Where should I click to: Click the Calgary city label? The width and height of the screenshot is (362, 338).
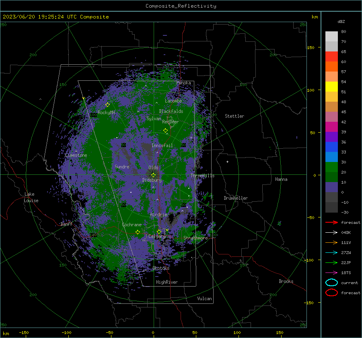coord(157,236)
